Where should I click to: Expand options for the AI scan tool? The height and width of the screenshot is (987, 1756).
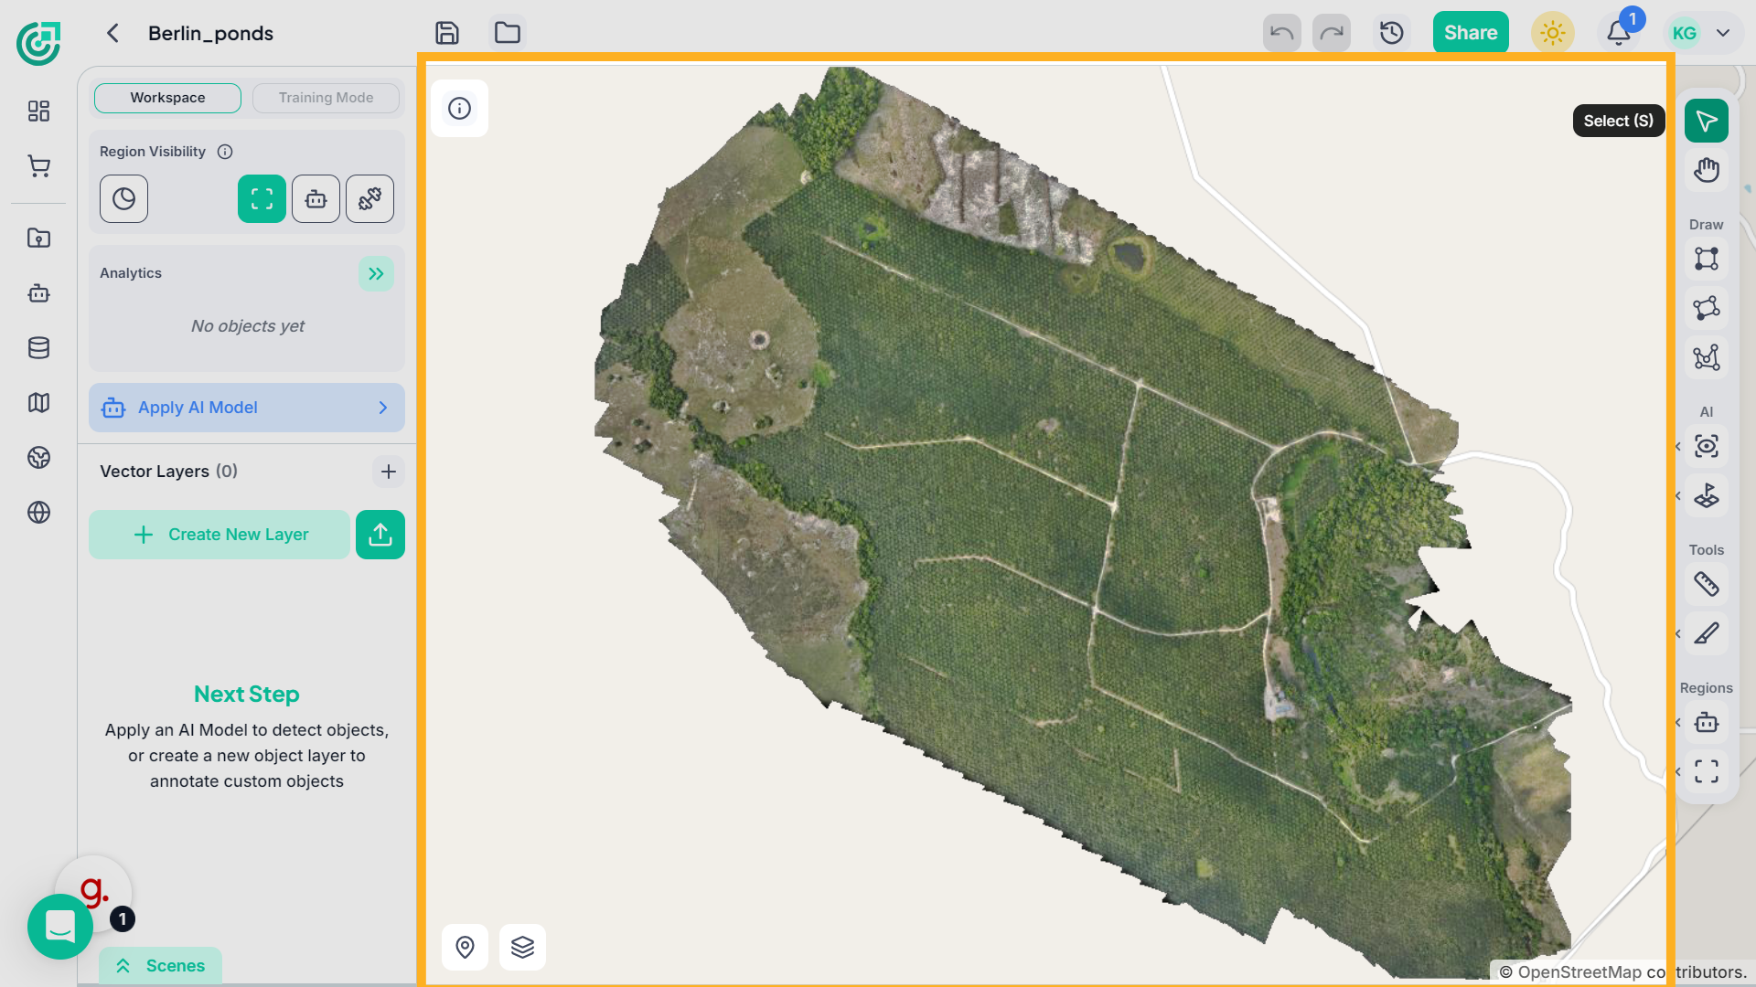(1677, 446)
